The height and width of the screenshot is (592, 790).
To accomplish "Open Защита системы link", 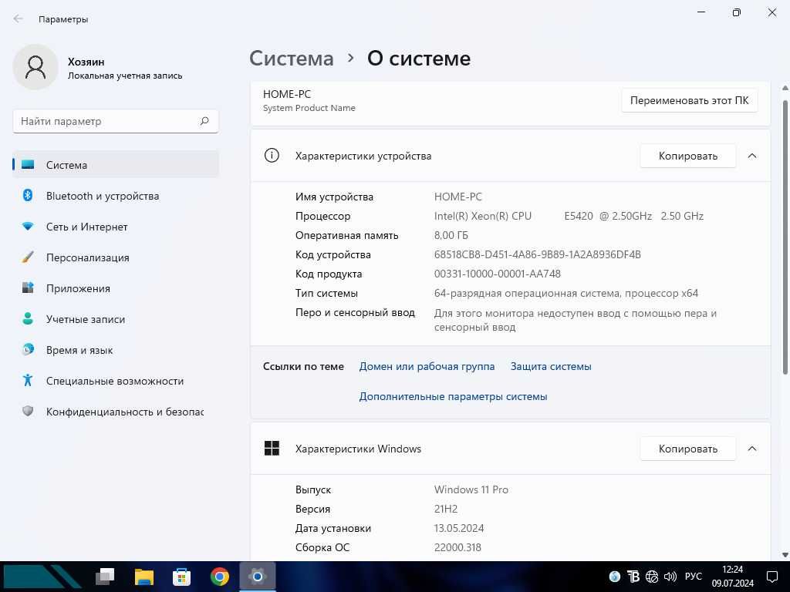I will click(x=551, y=366).
